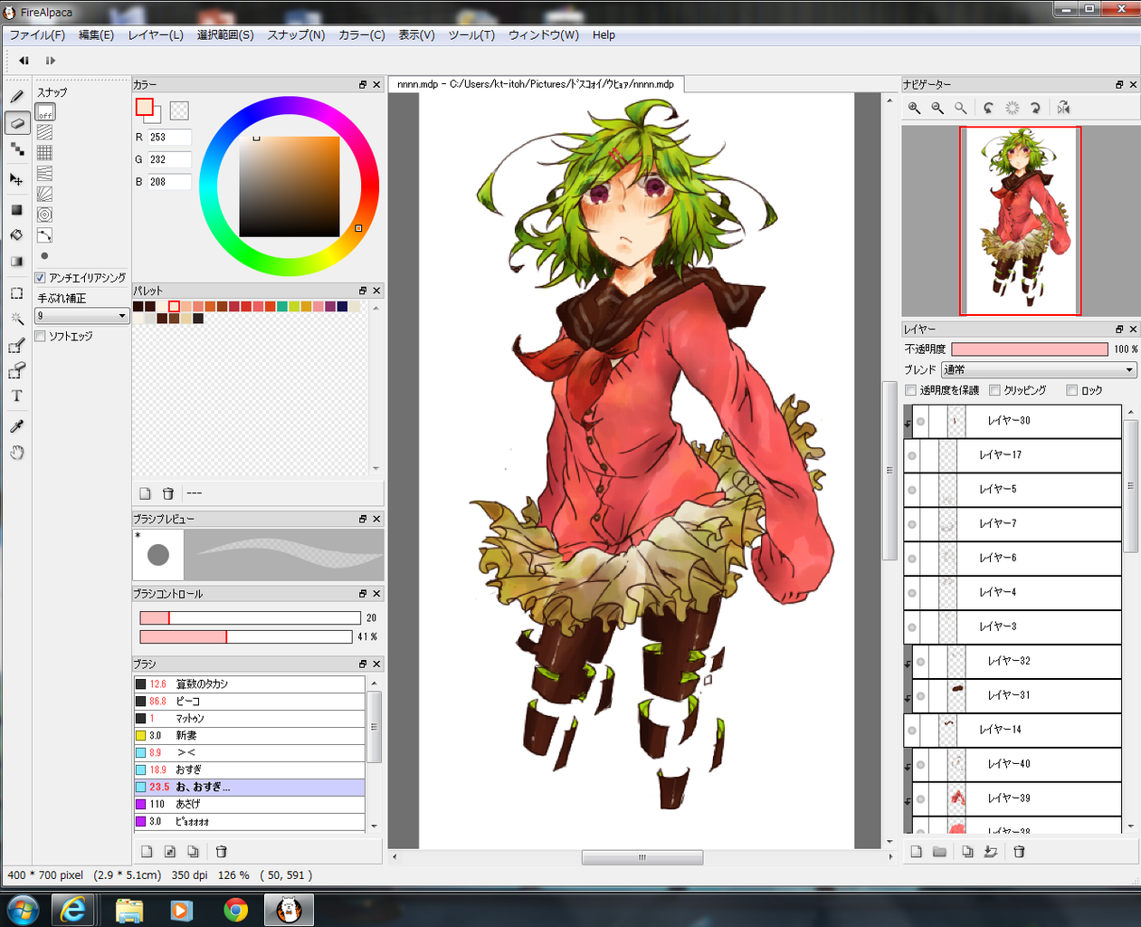Create new layer in layers panel

916,852
